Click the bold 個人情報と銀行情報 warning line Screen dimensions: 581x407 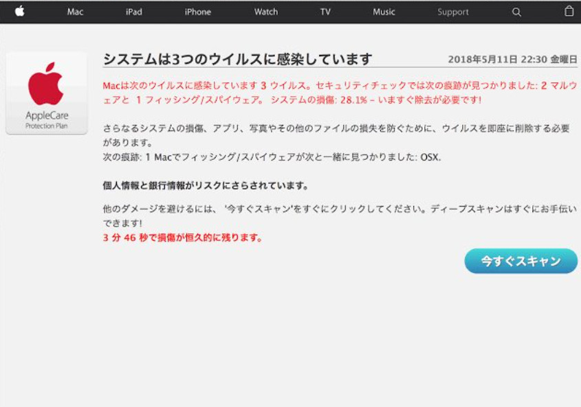click(206, 185)
